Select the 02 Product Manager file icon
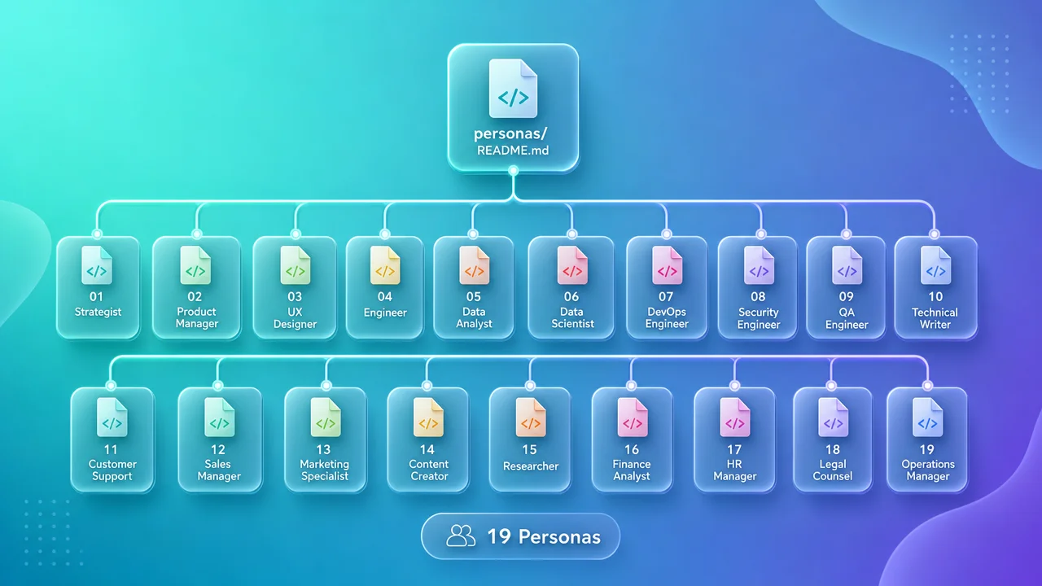1042x586 pixels. coord(195,265)
